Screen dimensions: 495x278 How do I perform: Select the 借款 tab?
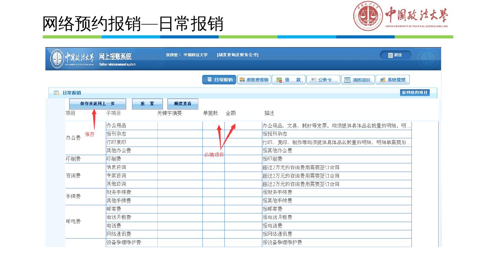[x=289, y=80]
